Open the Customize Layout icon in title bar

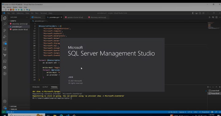(203, 13)
